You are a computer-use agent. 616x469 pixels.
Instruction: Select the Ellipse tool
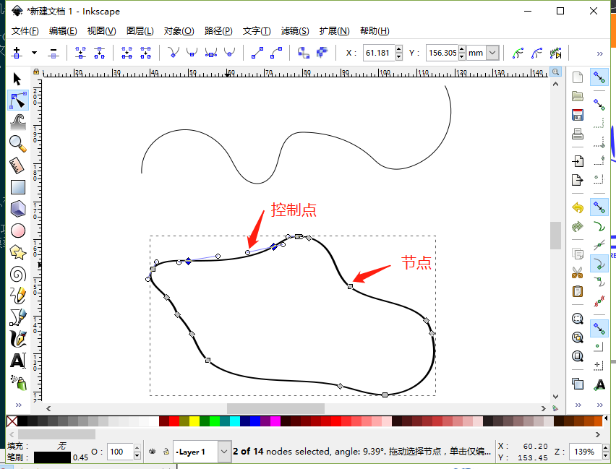tap(17, 230)
